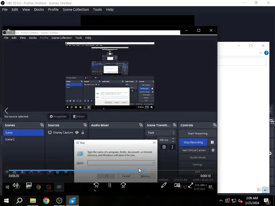This screenshot has height=206, width=275.
Task: Open Windows Search from the taskbar
Action: [19, 201]
